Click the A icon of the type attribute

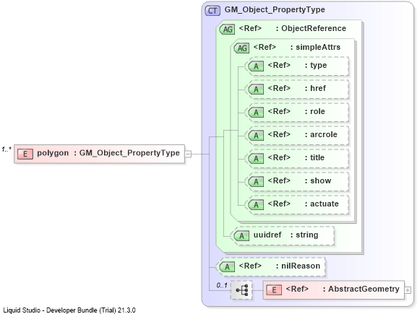256,66
